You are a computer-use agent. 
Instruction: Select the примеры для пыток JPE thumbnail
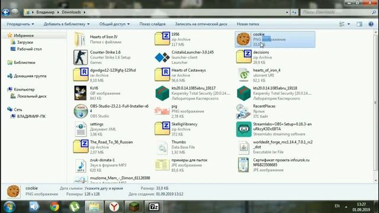tap(162, 165)
